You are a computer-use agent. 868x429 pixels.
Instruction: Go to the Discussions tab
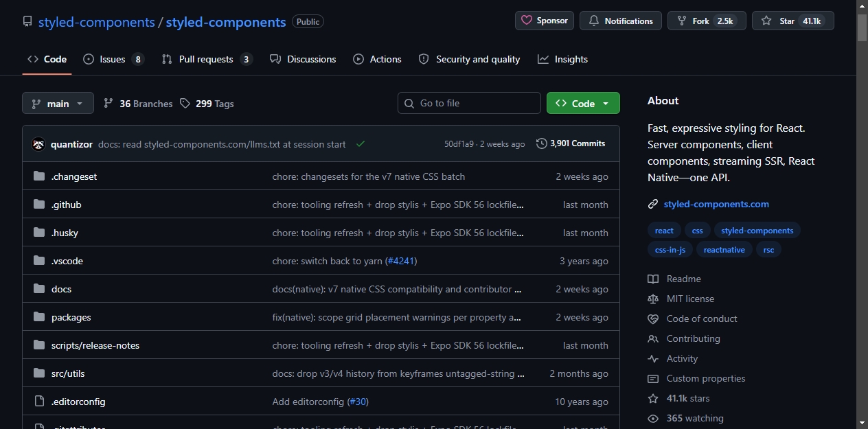coord(303,59)
